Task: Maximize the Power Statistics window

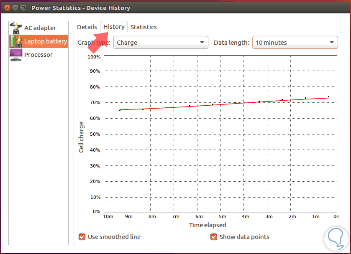Action: click(23, 8)
